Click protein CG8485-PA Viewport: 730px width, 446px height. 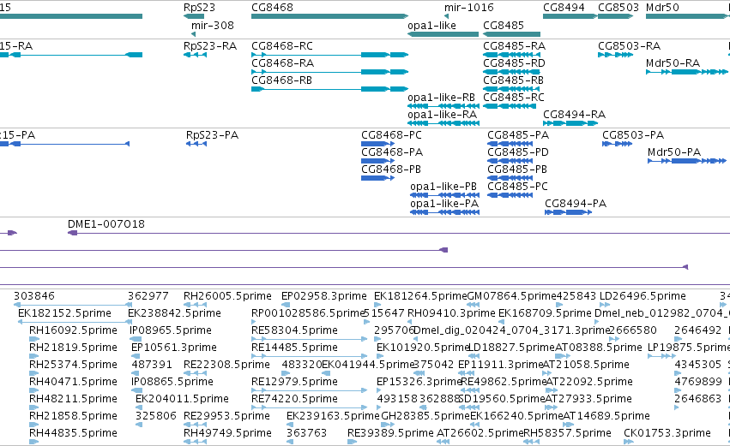tap(518, 135)
